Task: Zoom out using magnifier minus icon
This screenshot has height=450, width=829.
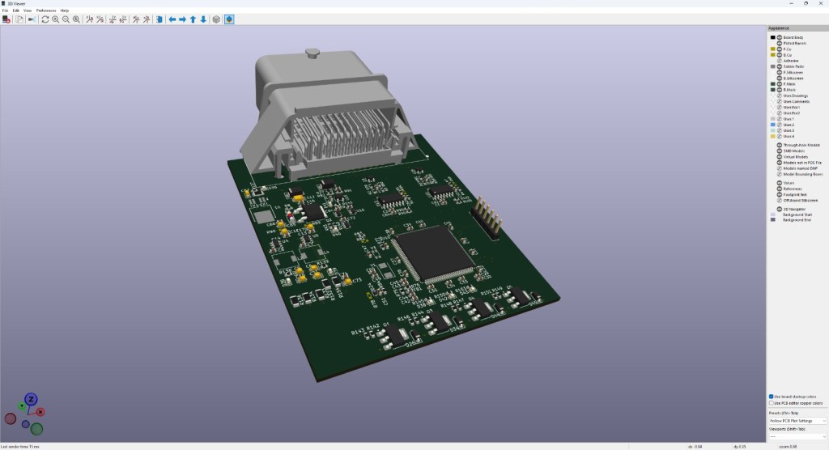Action: [66, 19]
